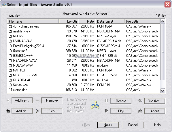
Task: Click the file icon of DVIIMA.WAV
Action: [10, 41]
